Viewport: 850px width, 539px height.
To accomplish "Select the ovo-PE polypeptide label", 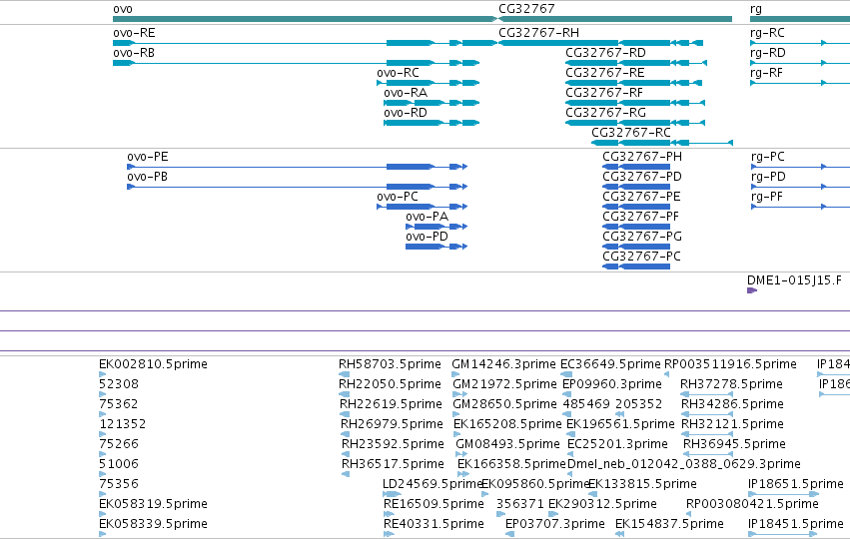I will click(148, 157).
